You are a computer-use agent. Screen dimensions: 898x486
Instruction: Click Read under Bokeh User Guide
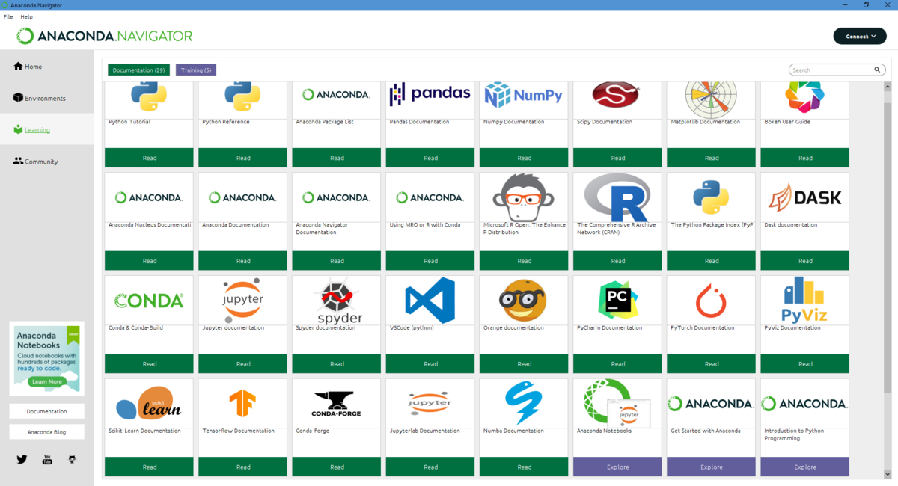tap(804, 158)
